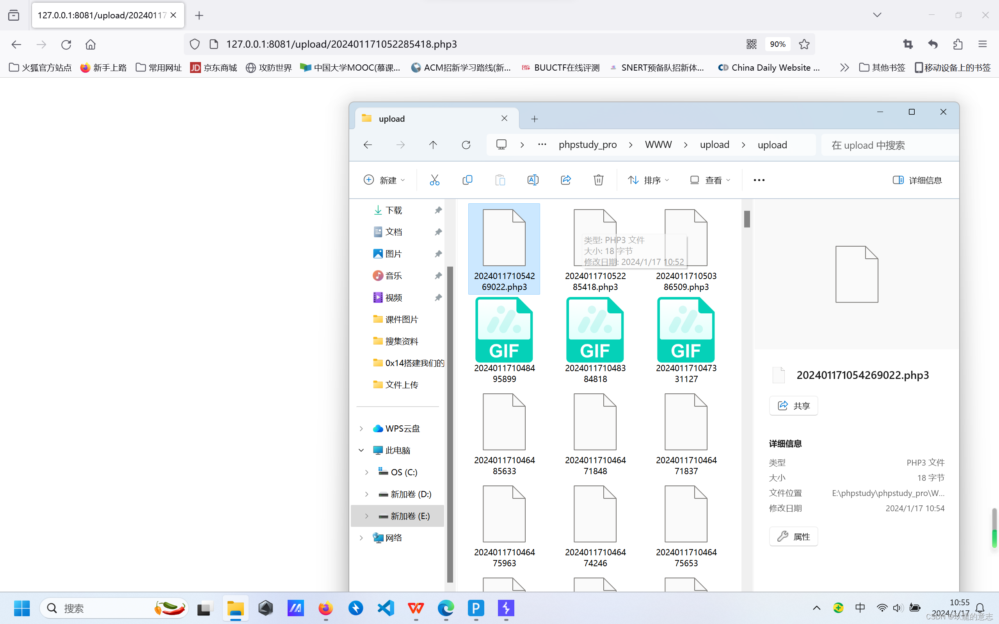
Task: Click the undo arrow icon in Firefox toolbar
Action: (933, 44)
